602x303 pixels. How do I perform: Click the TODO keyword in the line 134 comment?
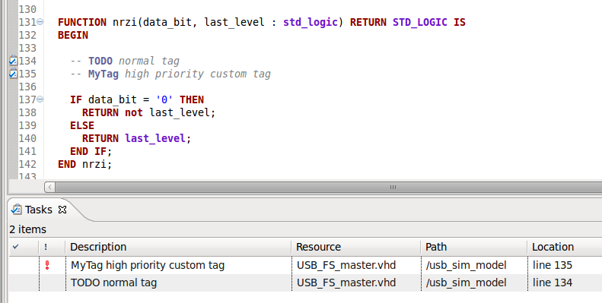[x=100, y=61]
